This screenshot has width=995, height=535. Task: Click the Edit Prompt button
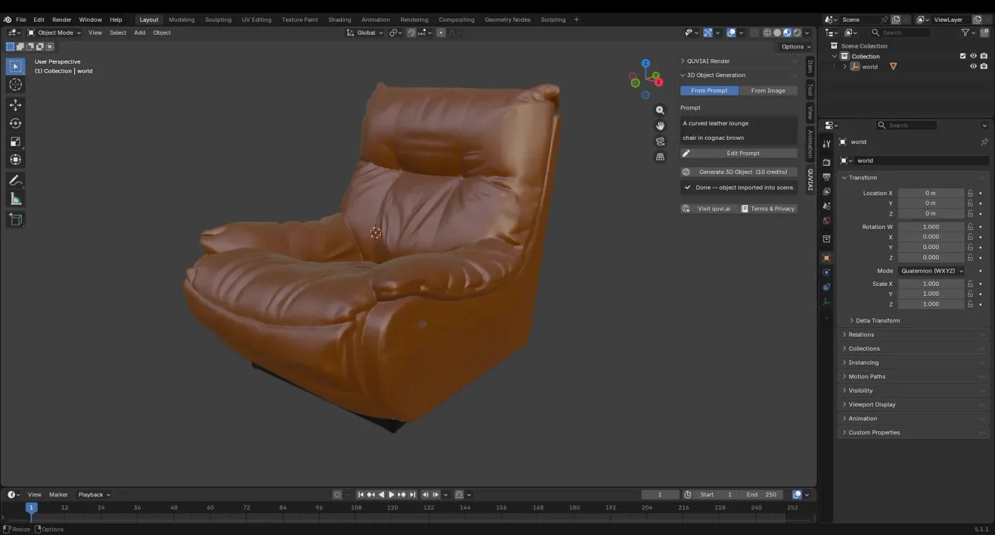click(739, 153)
